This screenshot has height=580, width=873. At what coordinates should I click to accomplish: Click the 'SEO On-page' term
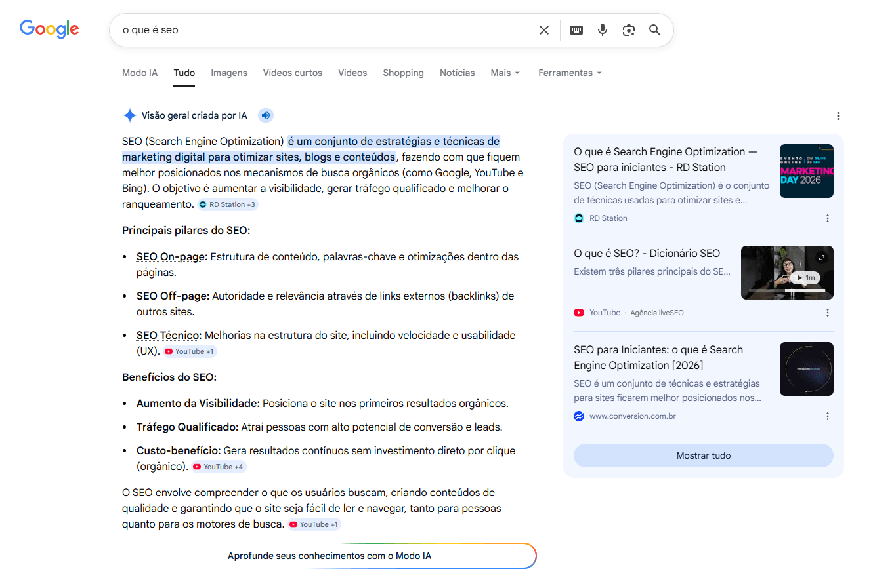(172, 257)
